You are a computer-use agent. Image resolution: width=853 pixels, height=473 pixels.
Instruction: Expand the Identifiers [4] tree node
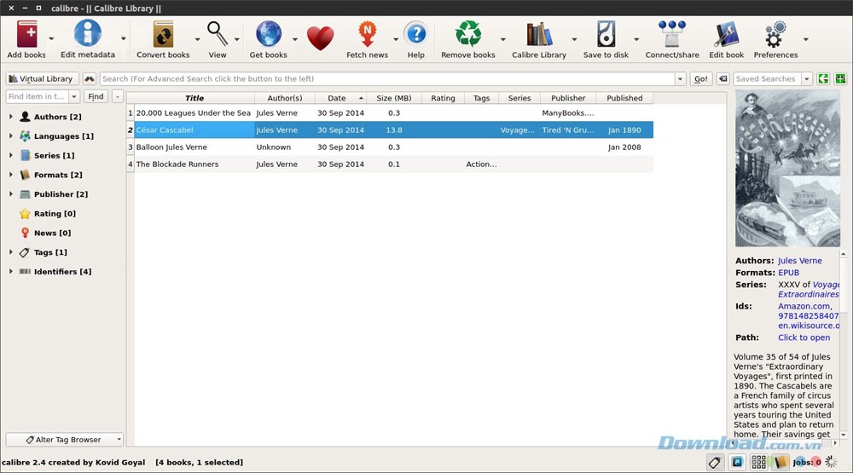[x=10, y=271]
